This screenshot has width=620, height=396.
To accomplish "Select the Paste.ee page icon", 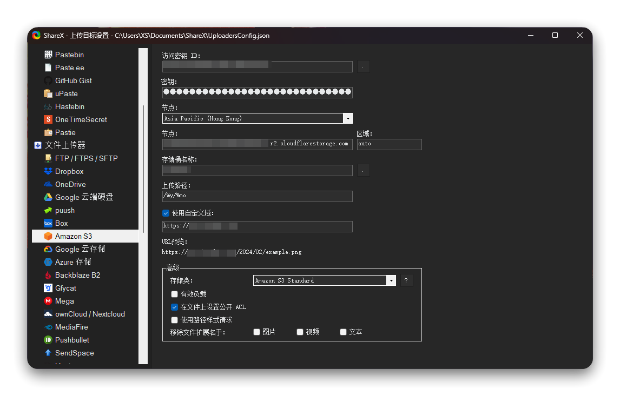I will coord(48,68).
